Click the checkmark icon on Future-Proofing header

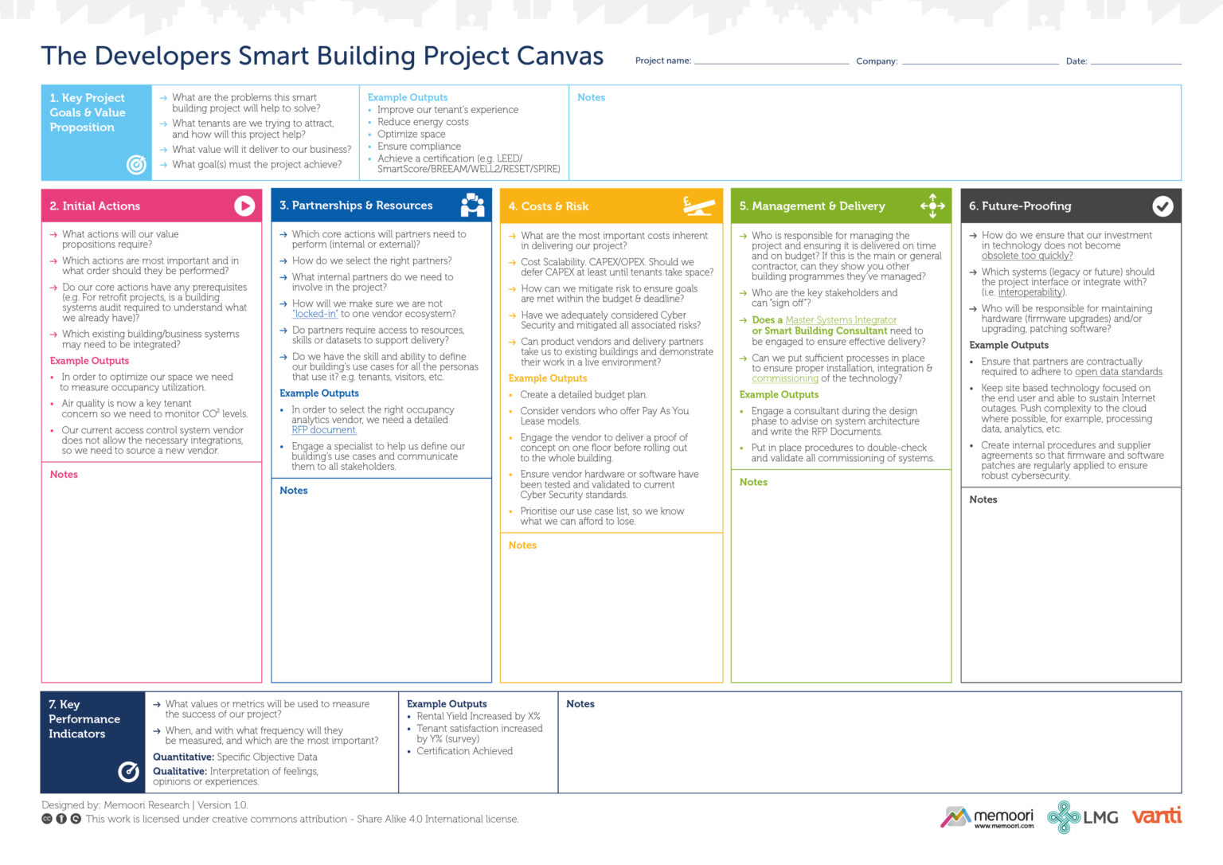tap(1163, 205)
